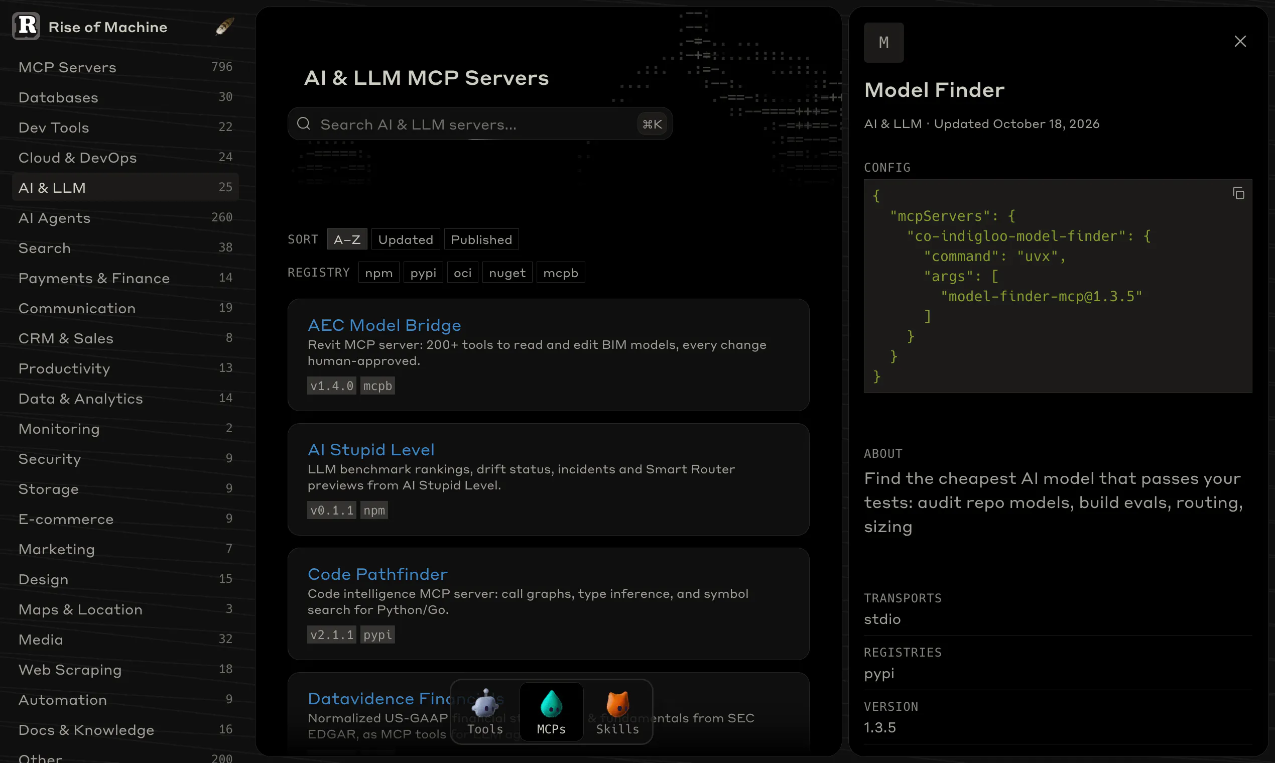This screenshot has height=763, width=1275.
Task: Open the Maps & Location category
Action: coord(125,609)
